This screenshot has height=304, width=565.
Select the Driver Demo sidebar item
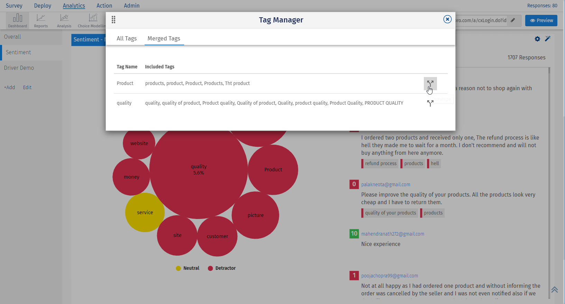pyautogui.click(x=19, y=68)
